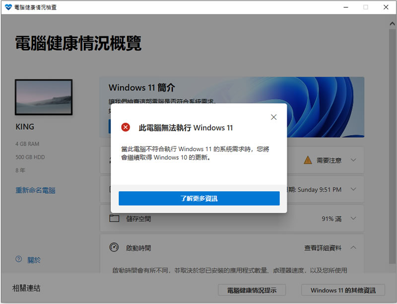
Task: Open the 關於 link
Action: pos(34,260)
